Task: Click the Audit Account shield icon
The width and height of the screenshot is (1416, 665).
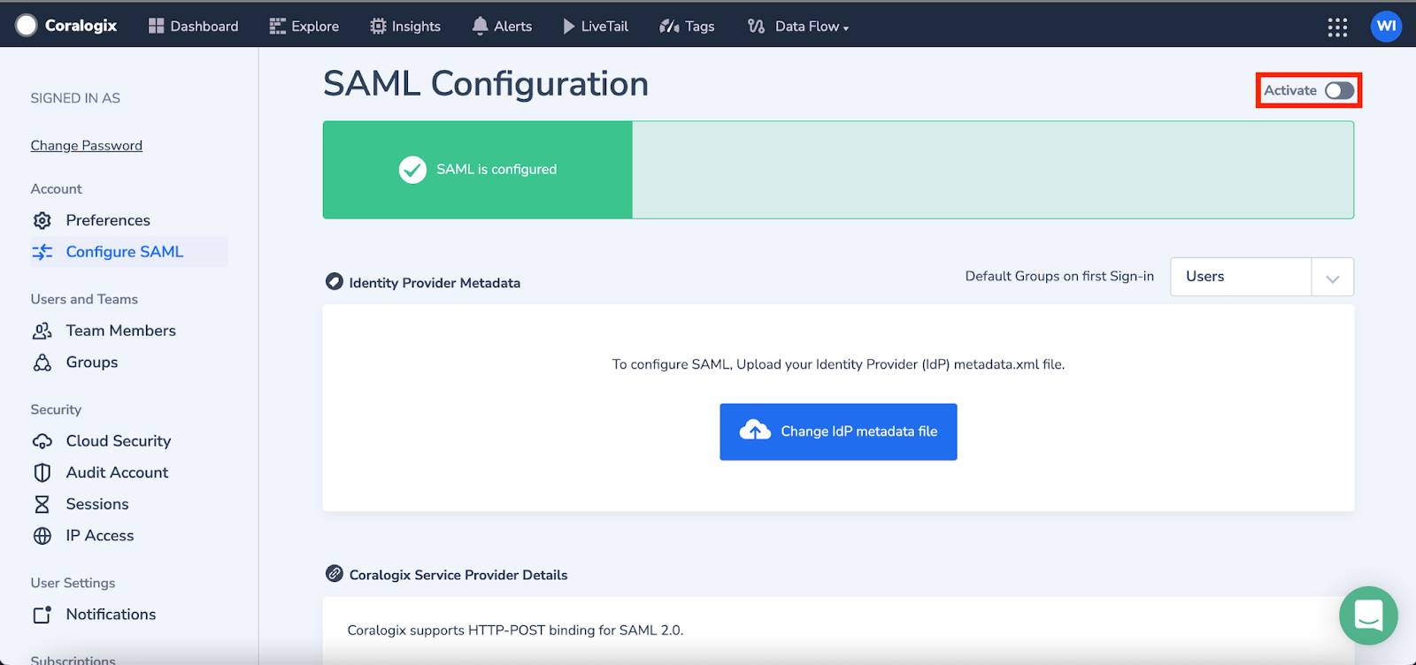Action: coord(42,473)
